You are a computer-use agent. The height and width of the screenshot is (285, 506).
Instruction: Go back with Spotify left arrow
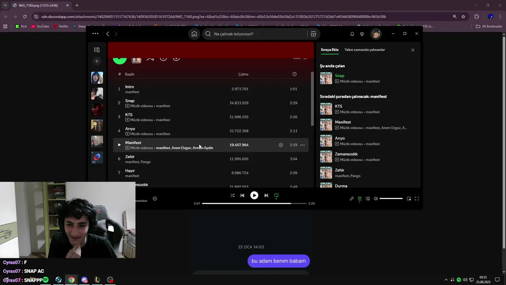click(108, 34)
